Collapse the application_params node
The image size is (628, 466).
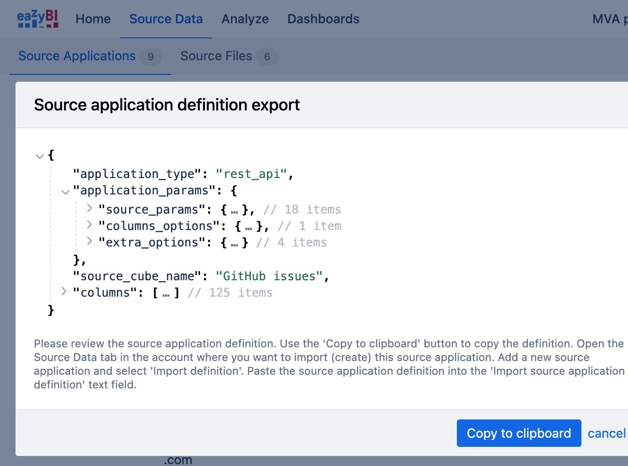pos(65,192)
